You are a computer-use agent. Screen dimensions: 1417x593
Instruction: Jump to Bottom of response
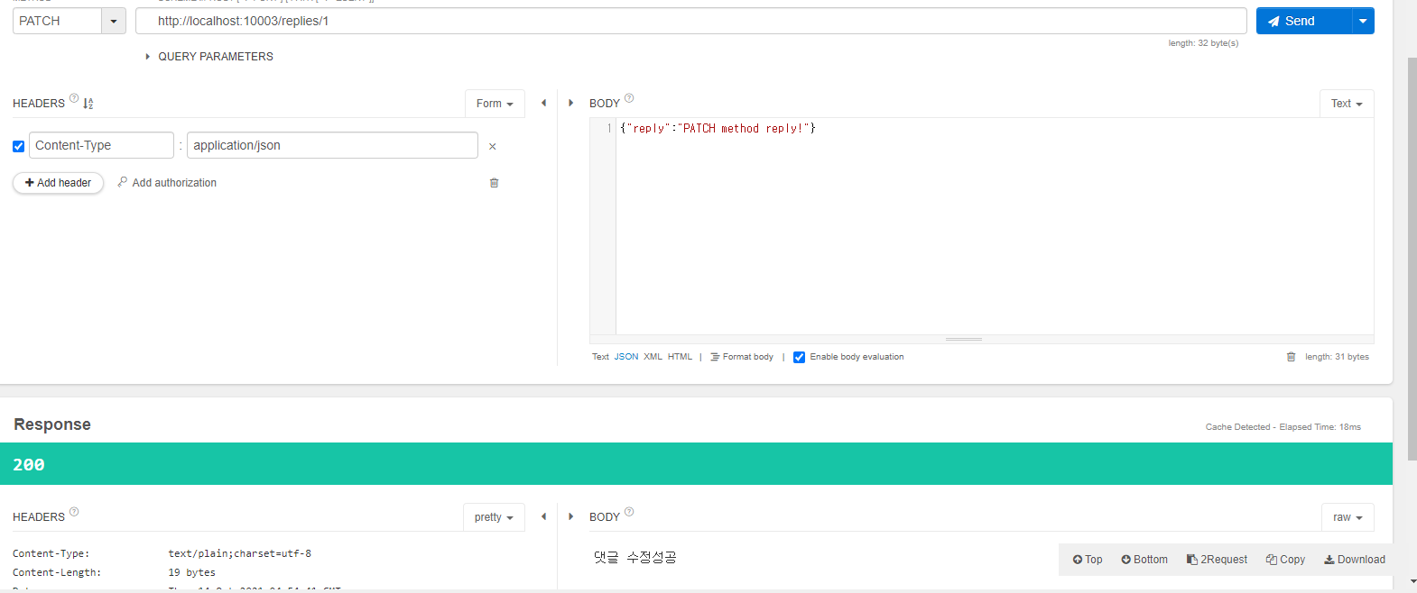(1144, 560)
